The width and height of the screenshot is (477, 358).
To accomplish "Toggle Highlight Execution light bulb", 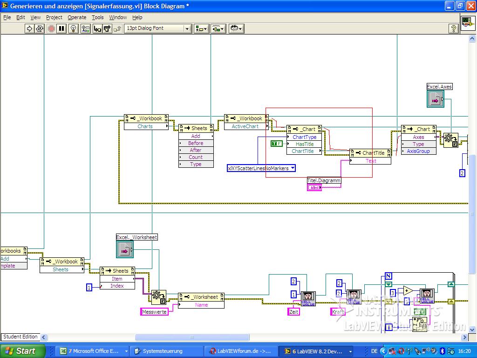I will [73, 28].
